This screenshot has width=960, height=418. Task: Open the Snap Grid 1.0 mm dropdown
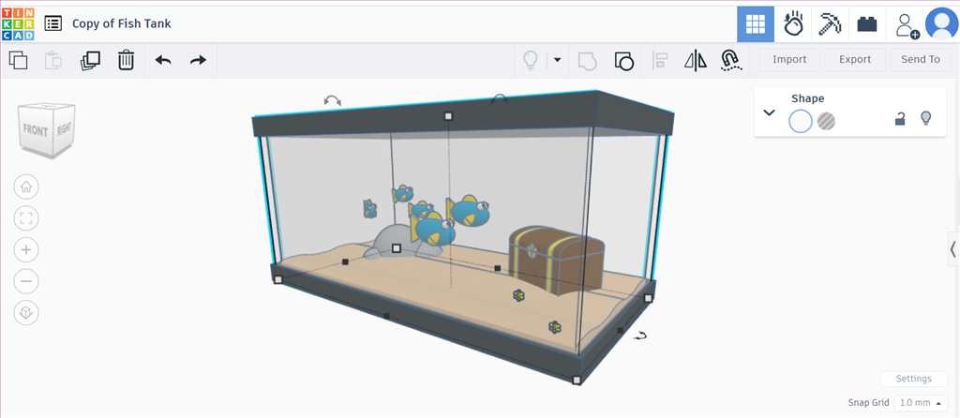click(x=921, y=403)
